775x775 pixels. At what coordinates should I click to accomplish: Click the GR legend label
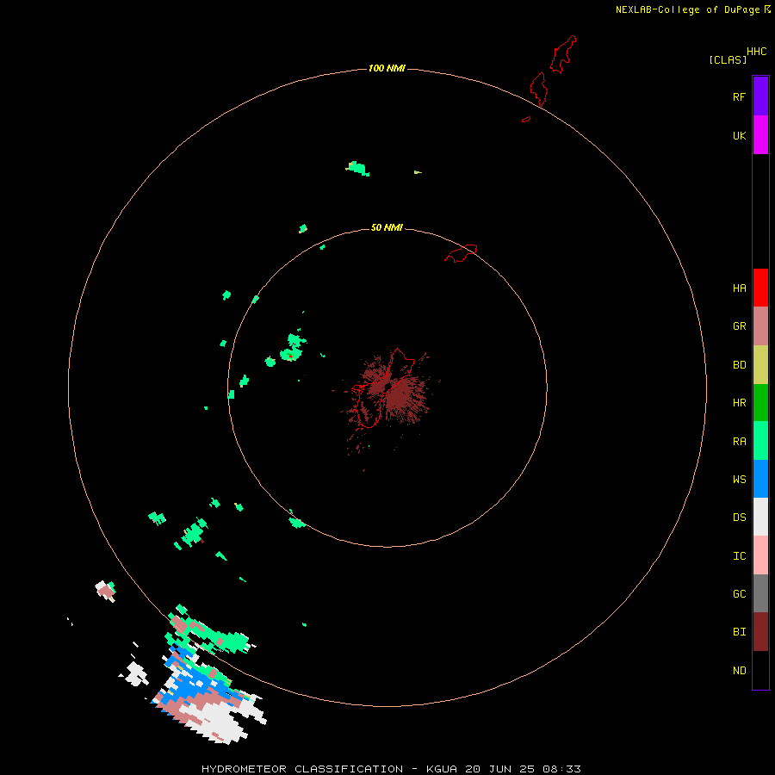739,326
